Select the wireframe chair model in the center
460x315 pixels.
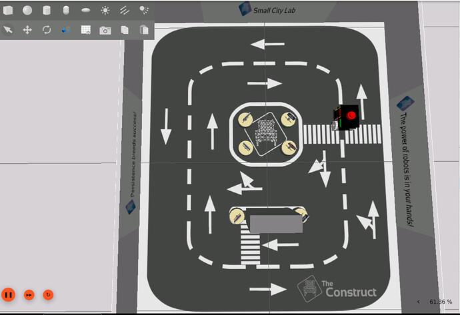tap(266, 133)
